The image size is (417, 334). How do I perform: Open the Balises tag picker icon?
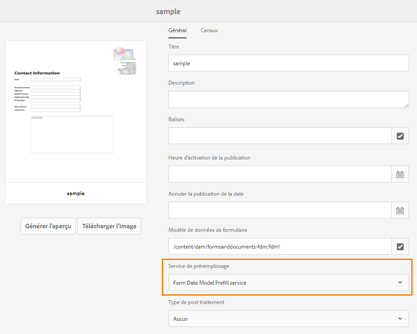[x=400, y=136]
